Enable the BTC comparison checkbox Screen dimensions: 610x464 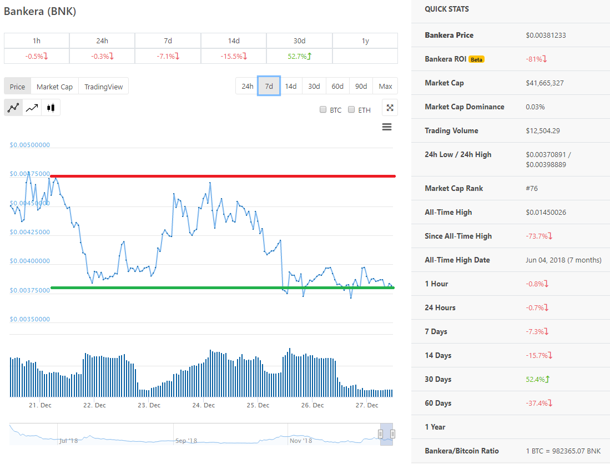click(x=323, y=109)
